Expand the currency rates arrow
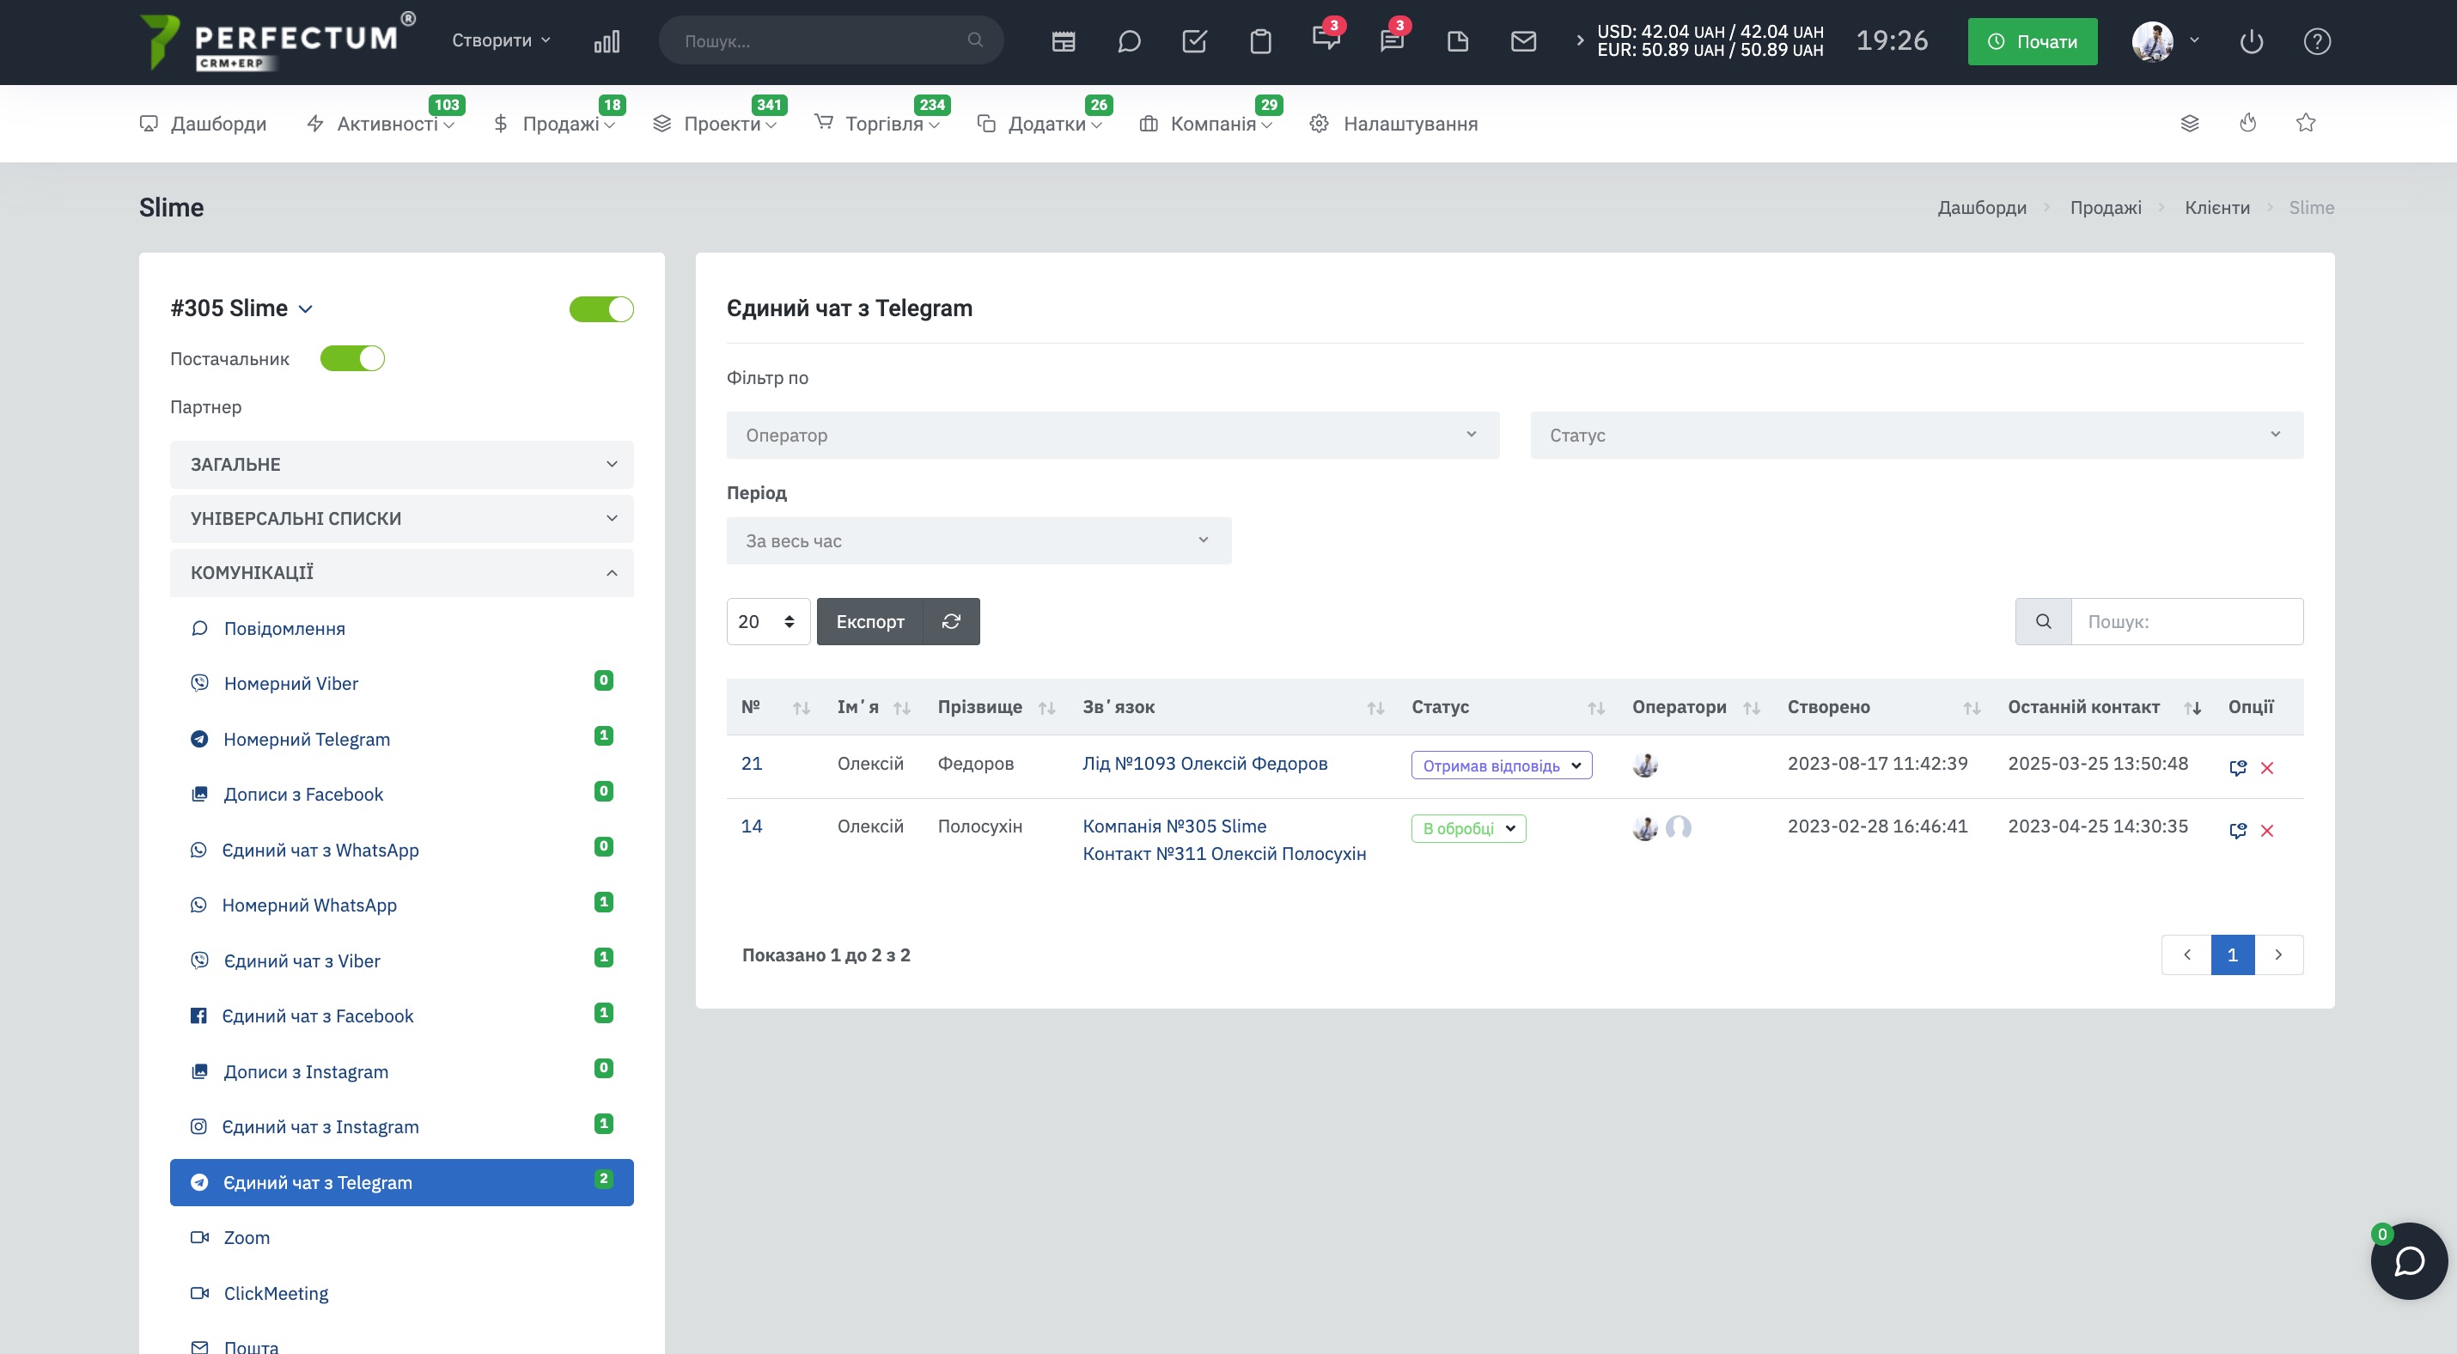2457x1354 pixels. (x=1580, y=40)
